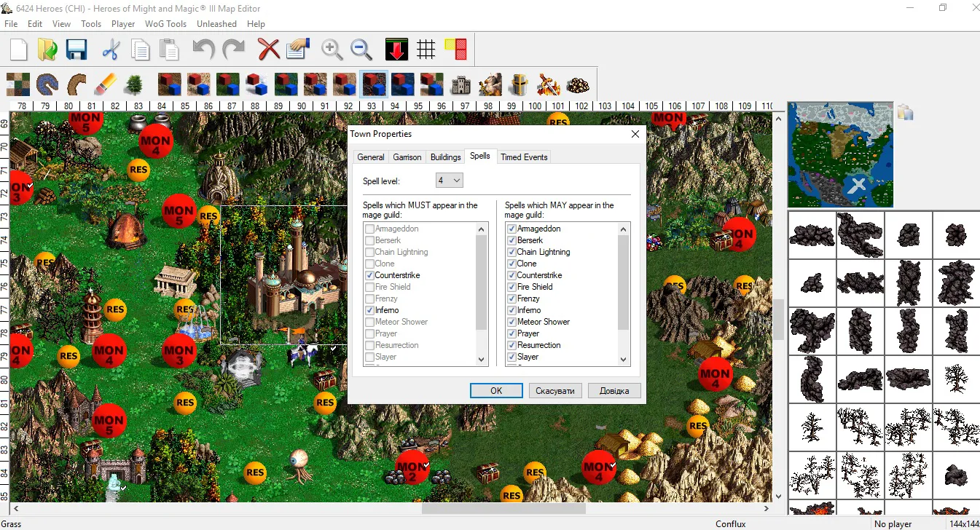Click MUST appear list scroll down arrow
Screen dimensions: 980x530
click(481, 360)
